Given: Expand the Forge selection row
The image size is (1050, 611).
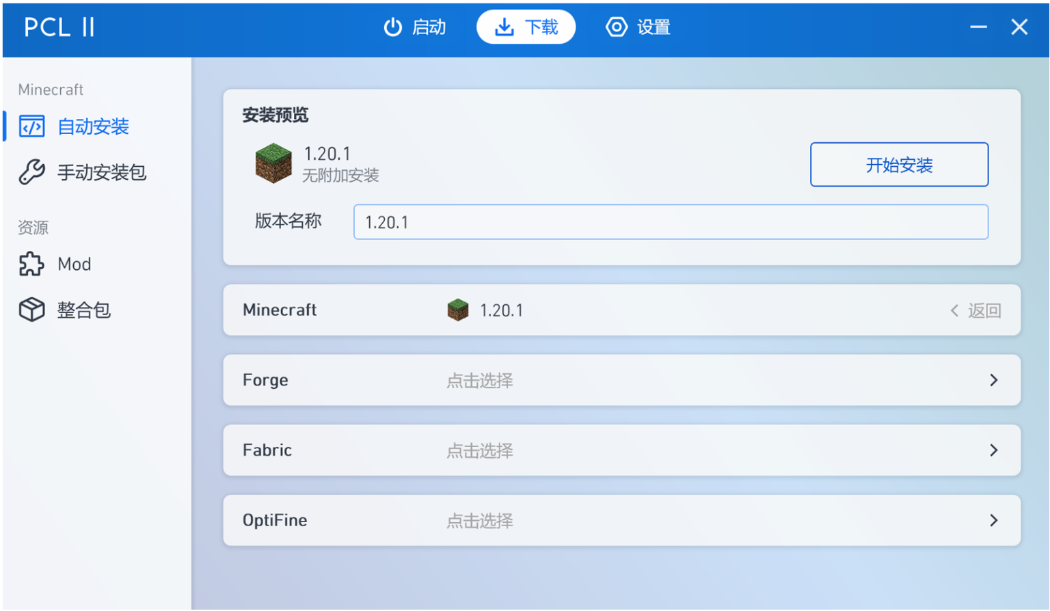Looking at the screenshot, I should (994, 381).
